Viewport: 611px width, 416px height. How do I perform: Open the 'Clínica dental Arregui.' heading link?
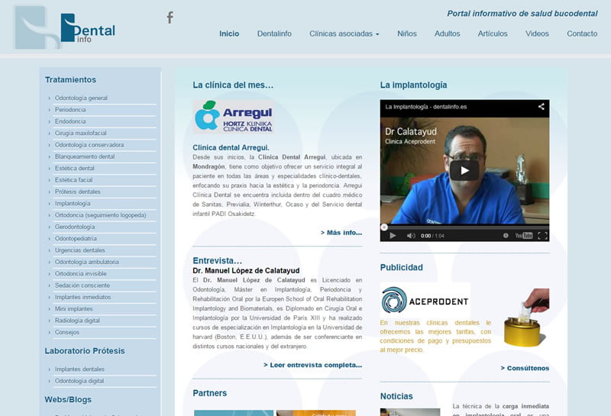[x=231, y=147]
